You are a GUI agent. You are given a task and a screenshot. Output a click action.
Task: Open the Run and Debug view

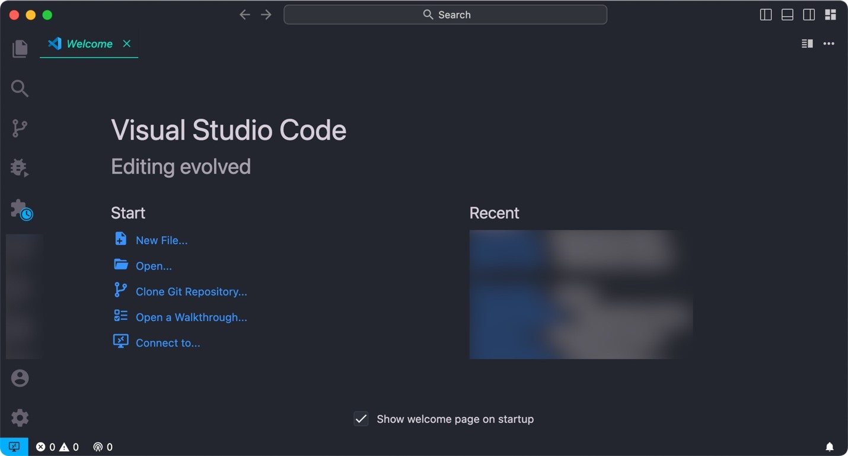pyautogui.click(x=20, y=168)
